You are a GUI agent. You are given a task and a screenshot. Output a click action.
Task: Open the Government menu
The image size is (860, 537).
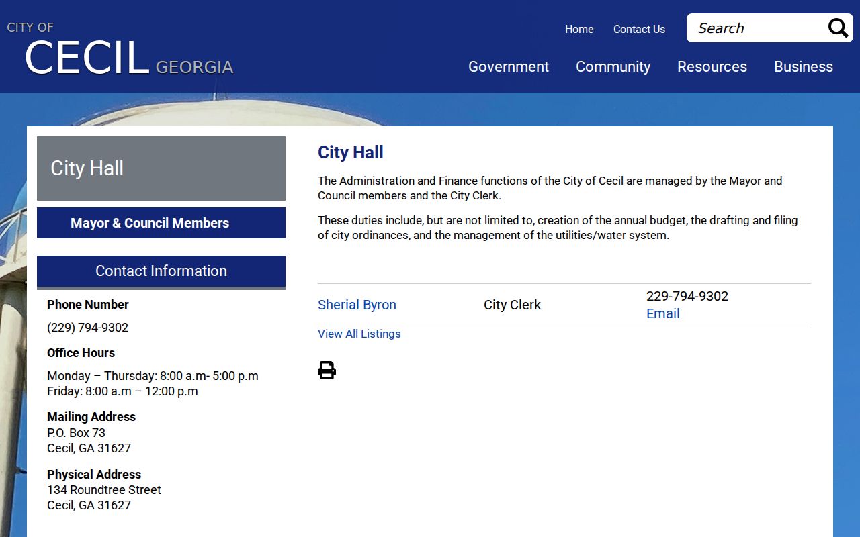tap(509, 66)
